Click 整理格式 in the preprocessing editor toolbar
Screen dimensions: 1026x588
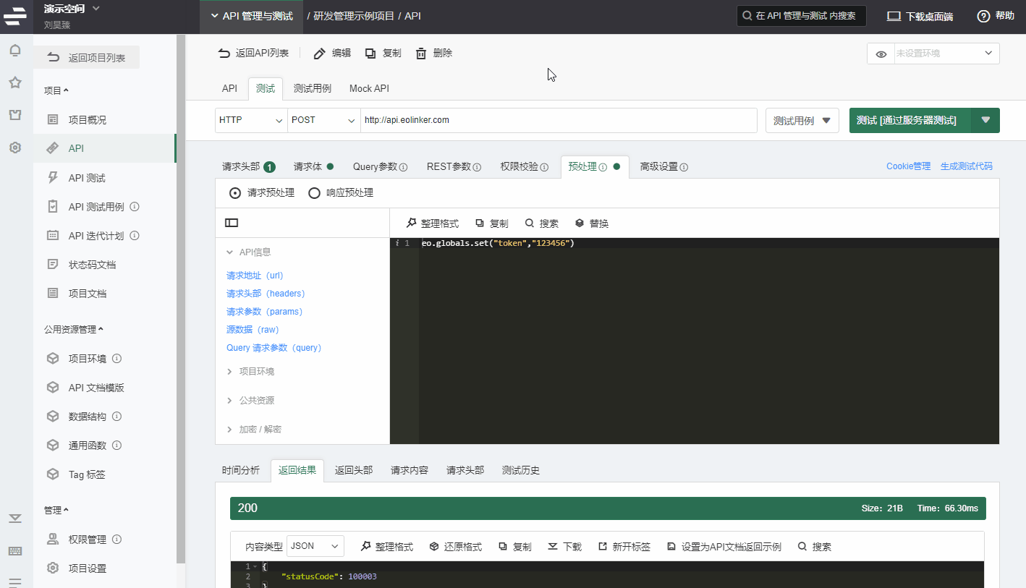click(x=433, y=223)
